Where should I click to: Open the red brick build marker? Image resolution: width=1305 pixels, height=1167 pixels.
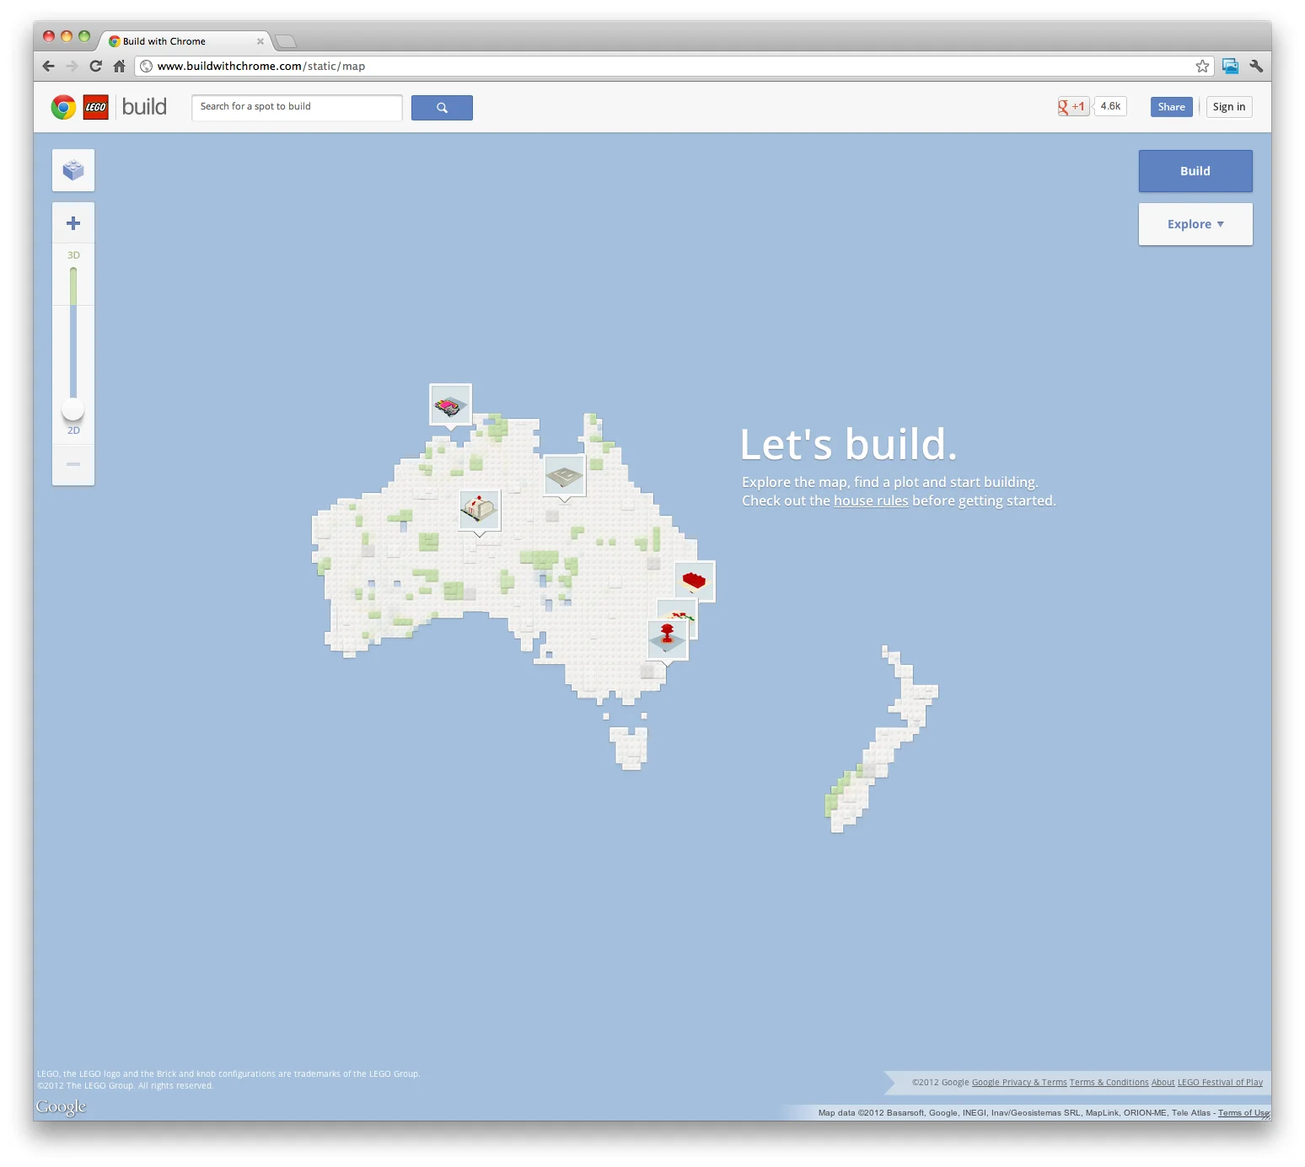click(695, 581)
